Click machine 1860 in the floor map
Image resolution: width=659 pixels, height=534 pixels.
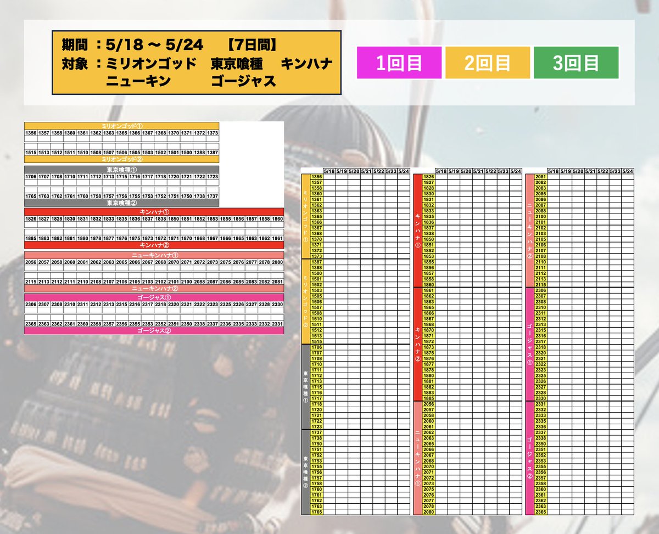click(x=277, y=218)
